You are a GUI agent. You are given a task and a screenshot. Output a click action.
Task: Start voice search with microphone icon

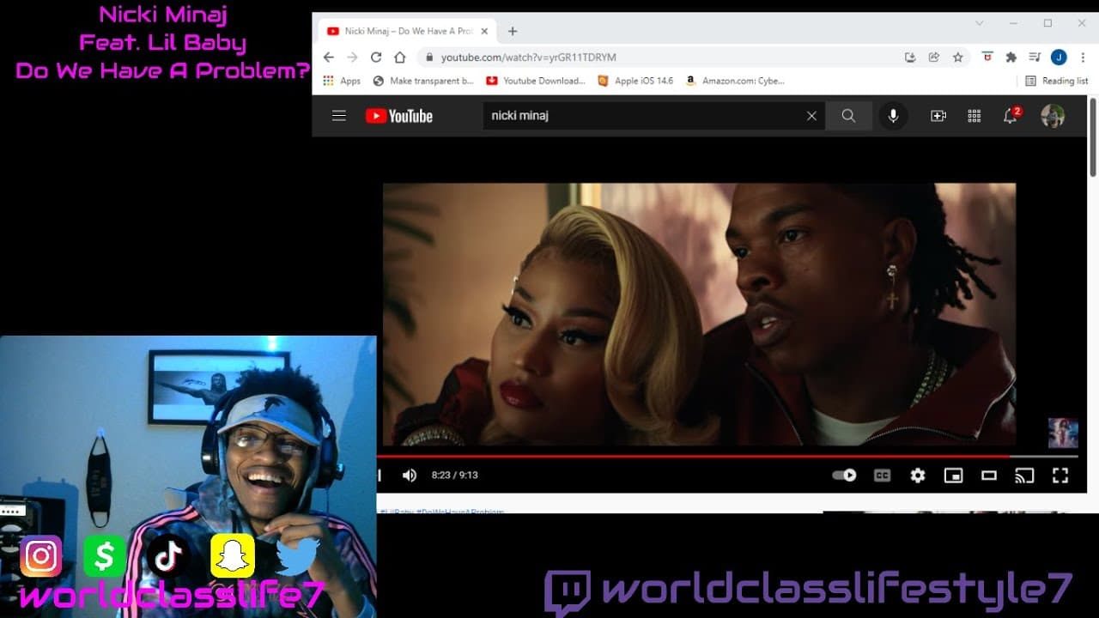pos(893,116)
